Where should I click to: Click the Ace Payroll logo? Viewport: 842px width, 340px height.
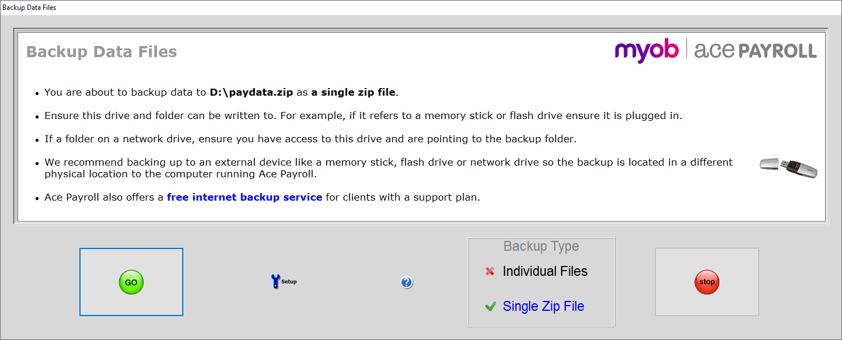click(x=756, y=51)
